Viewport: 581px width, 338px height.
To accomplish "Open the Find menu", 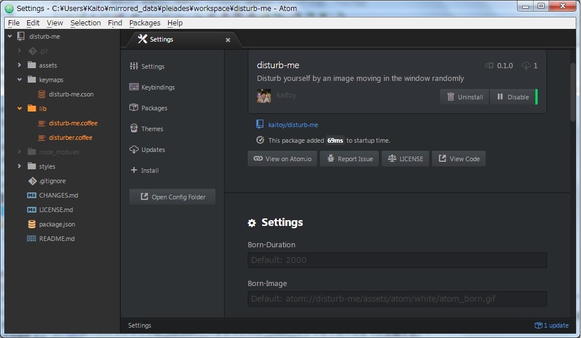I will (115, 23).
